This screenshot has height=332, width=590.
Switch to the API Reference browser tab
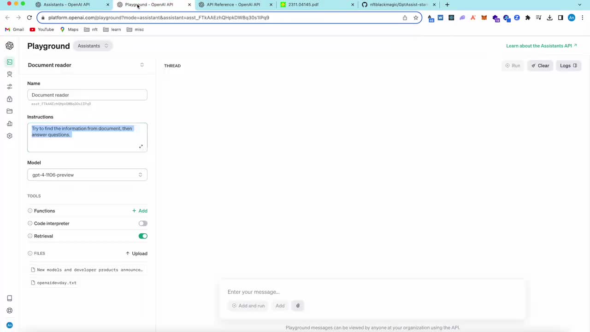click(233, 5)
